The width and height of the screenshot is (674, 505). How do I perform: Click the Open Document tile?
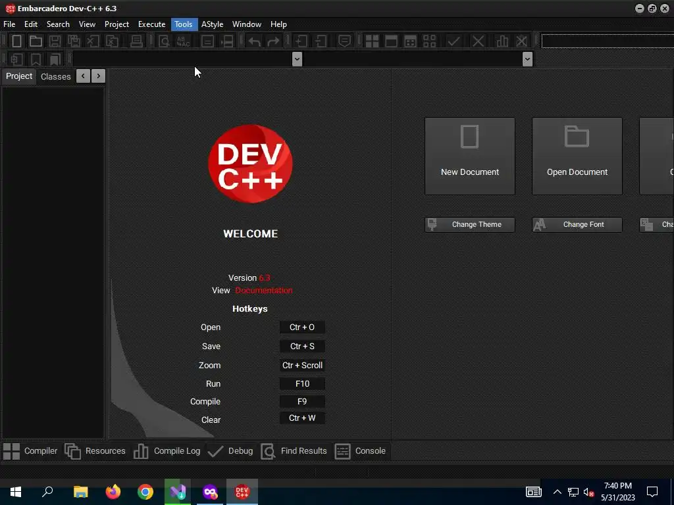click(577, 156)
